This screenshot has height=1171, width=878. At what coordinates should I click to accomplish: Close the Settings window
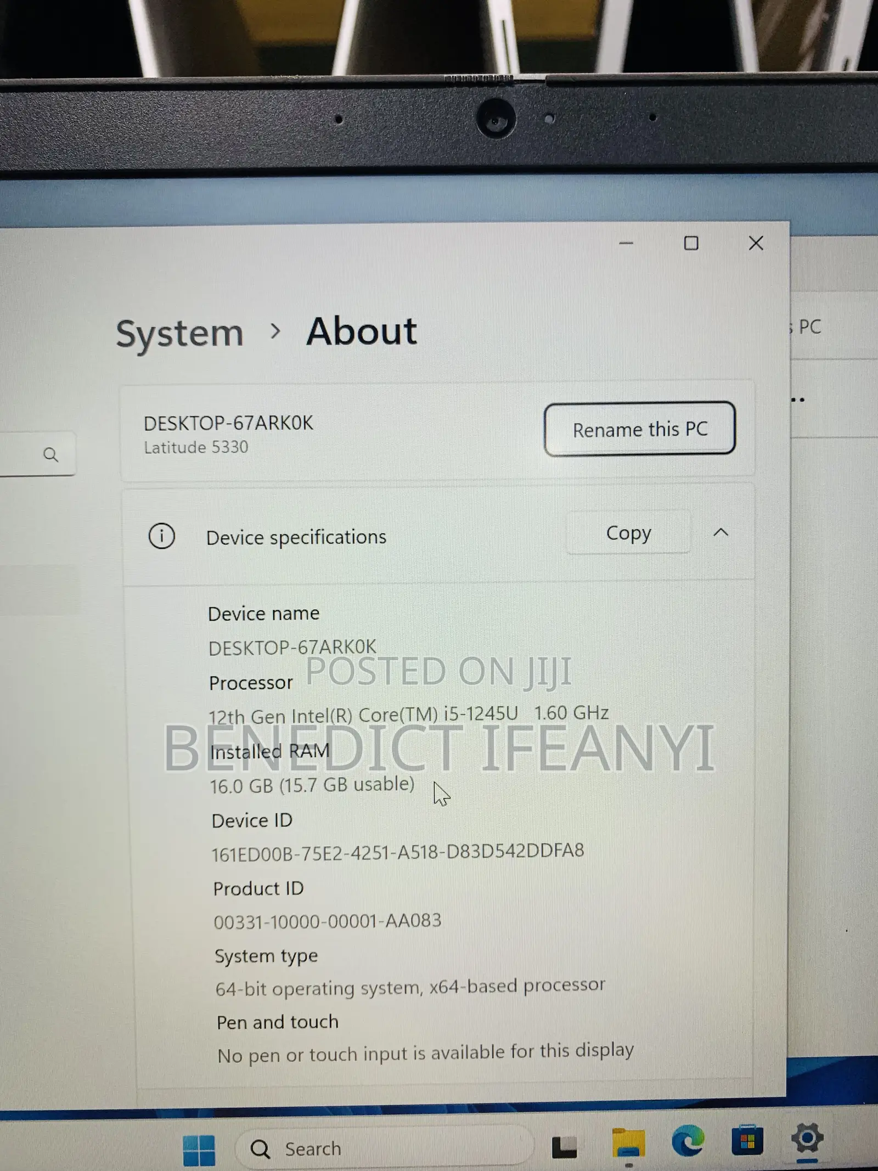pyautogui.click(x=756, y=243)
